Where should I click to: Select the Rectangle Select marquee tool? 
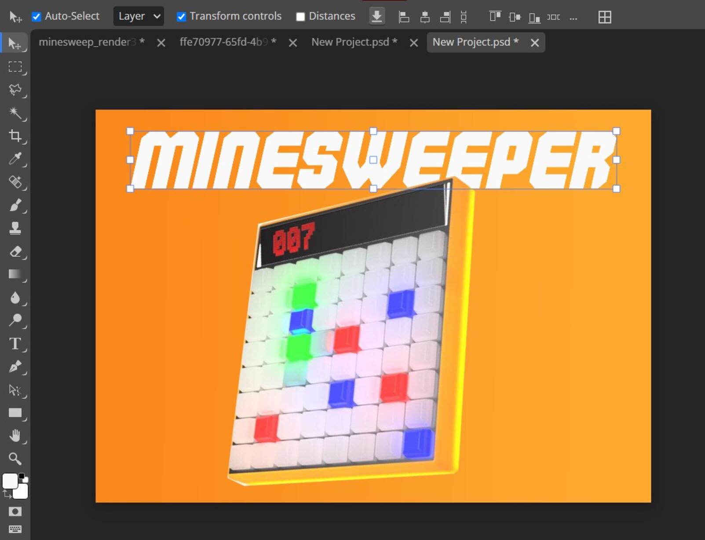point(15,66)
